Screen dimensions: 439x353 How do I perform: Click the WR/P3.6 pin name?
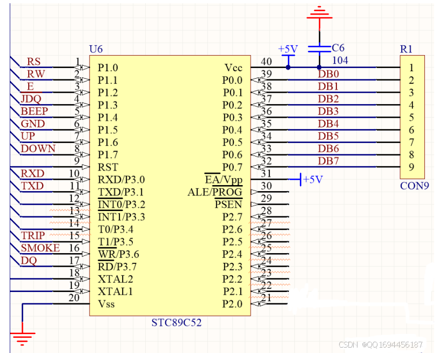[118, 254]
